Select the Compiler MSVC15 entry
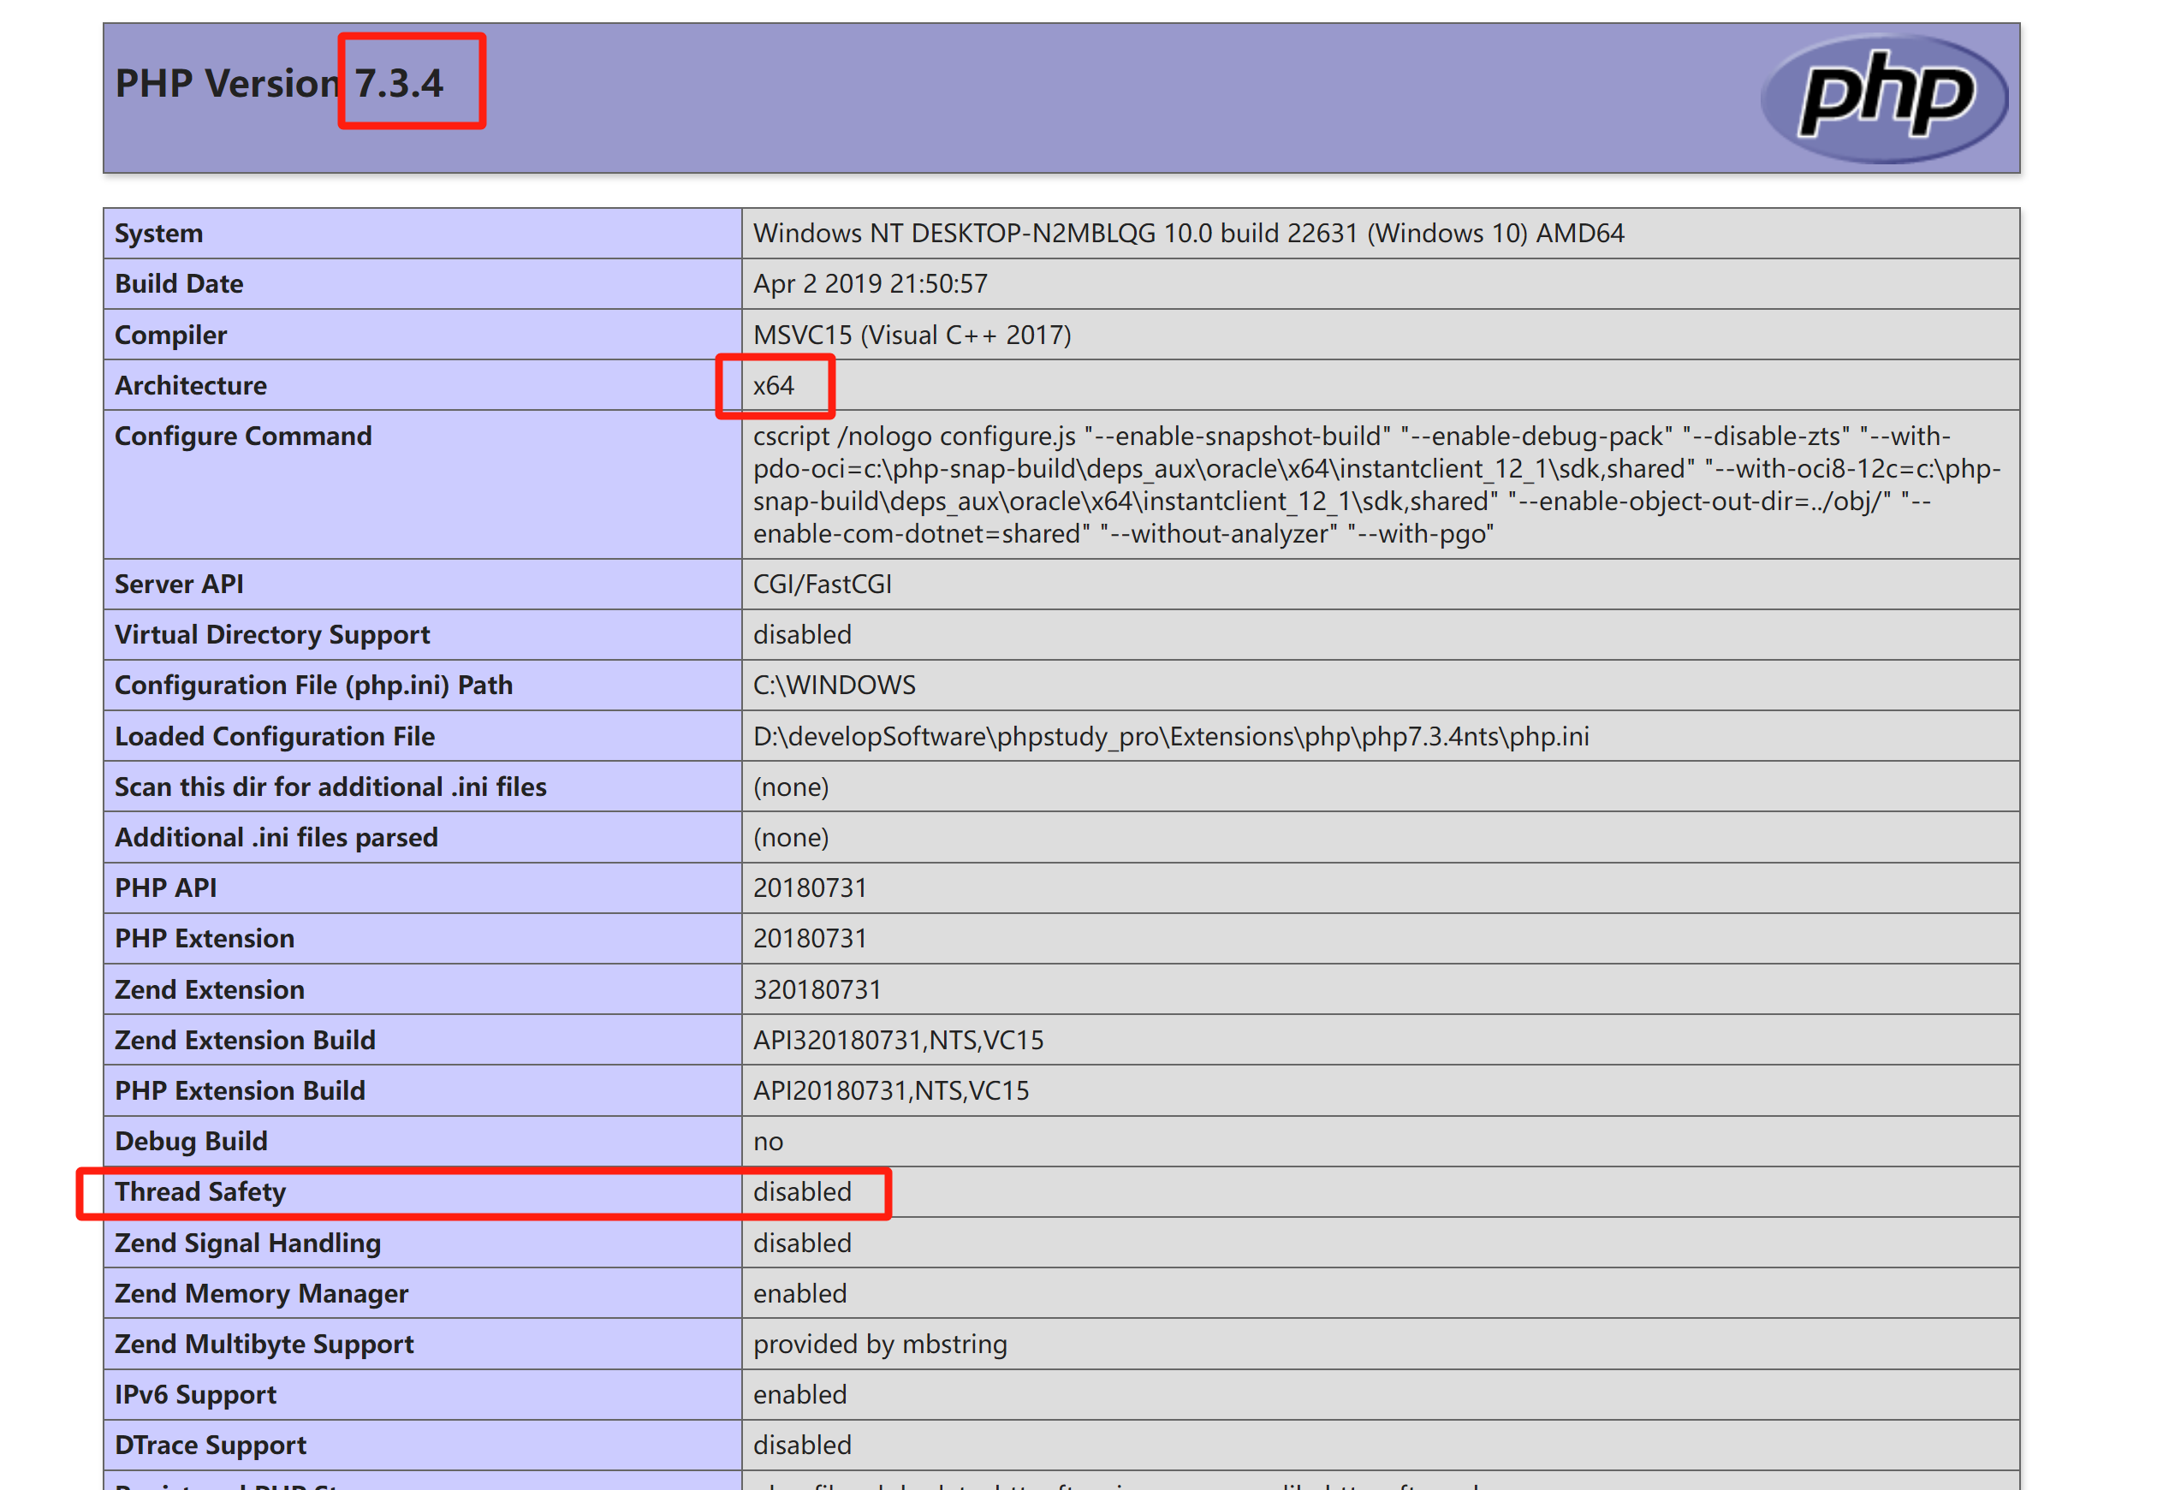This screenshot has width=2163, height=1490. pos(912,335)
